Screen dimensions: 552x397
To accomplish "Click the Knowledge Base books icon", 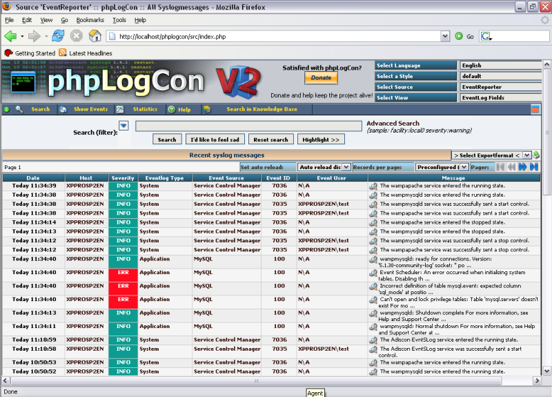I will click(x=207, y=110).
